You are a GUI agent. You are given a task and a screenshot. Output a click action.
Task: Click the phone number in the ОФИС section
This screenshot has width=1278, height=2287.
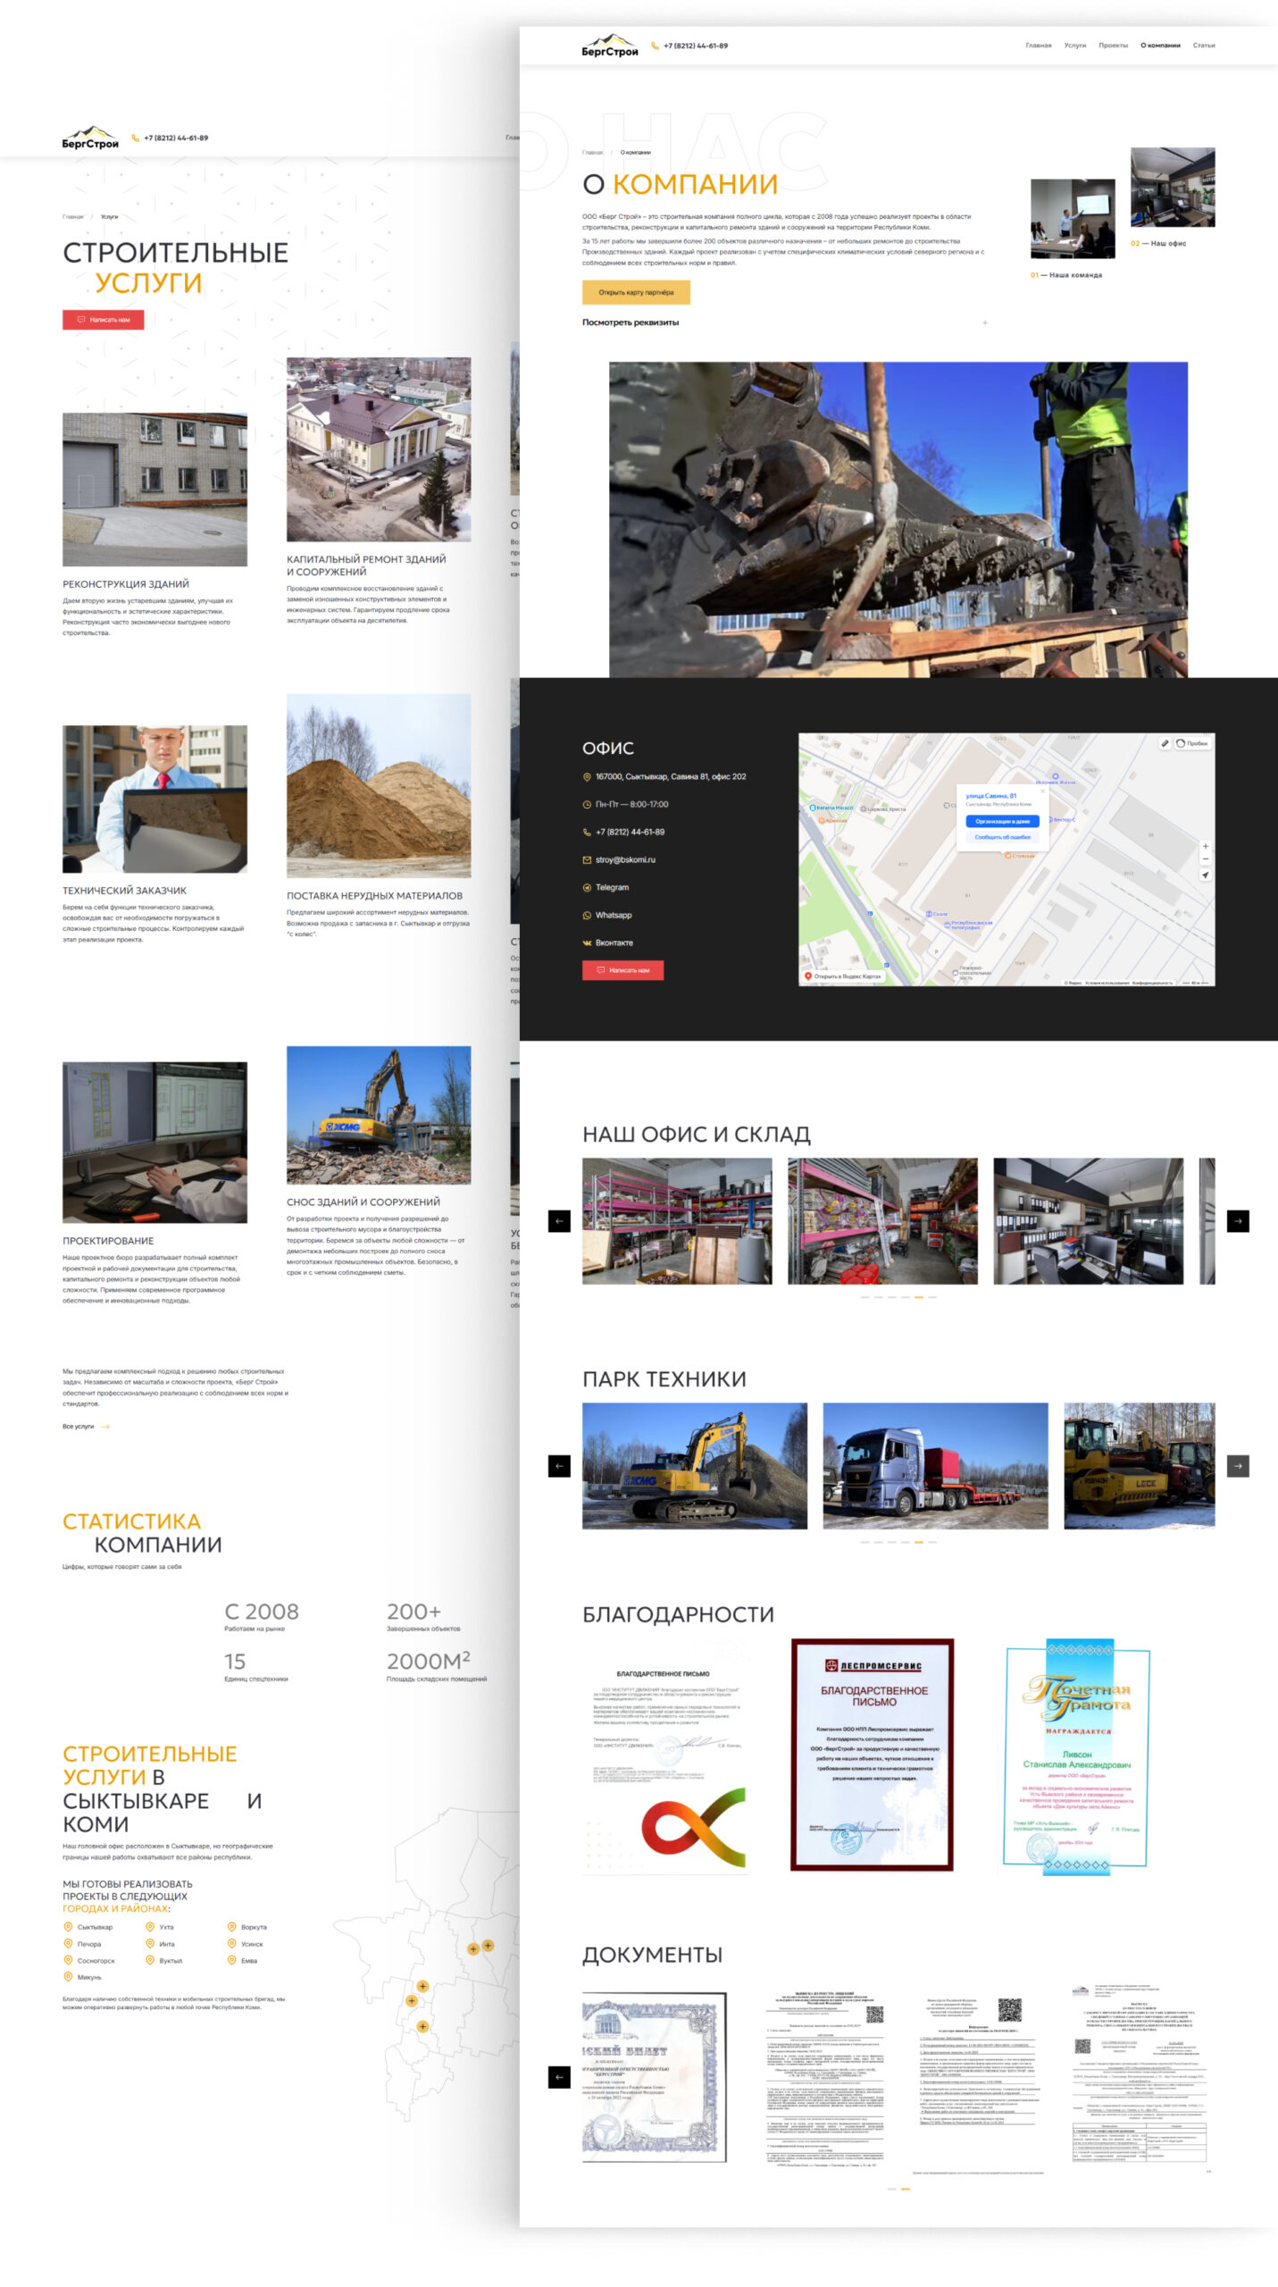tap(631, 833)
